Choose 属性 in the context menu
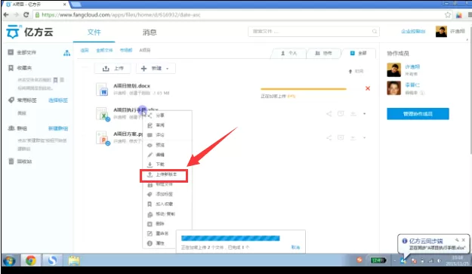This screenshot has height=274, width=472. (159, 243)
